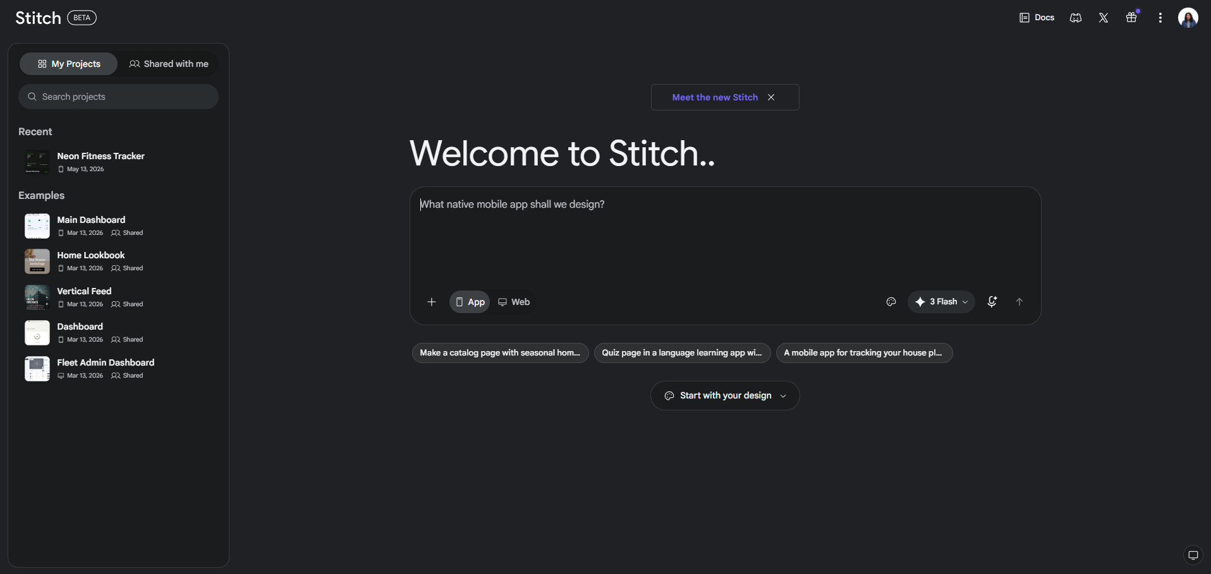The height and width of the screenshot is (574, 1211).
Task: Click the plus attach icon in prompt box
Action: click(x=432, y=302)
